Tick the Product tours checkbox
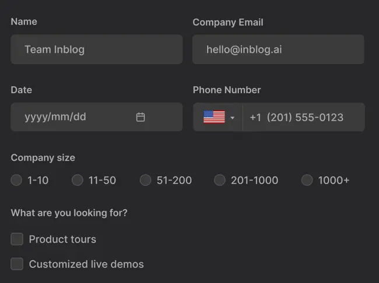 [x=17, y=239]
